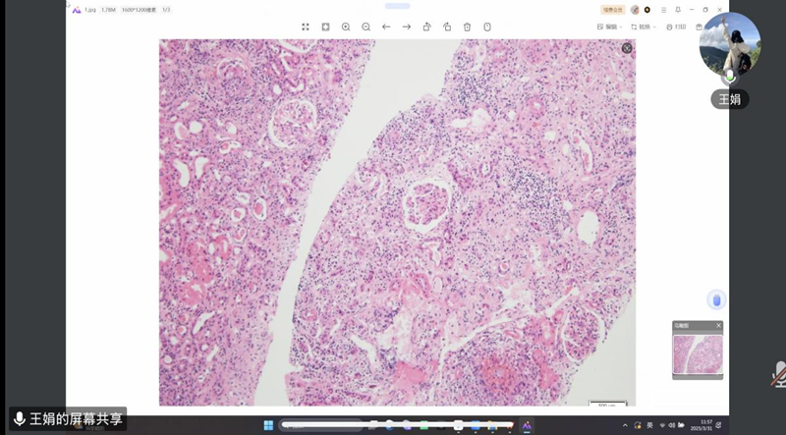Screen dimensions: 786x435
Task: Switch the 英 input method indicator
Action: pyautogui.click(x=650, y=425)
